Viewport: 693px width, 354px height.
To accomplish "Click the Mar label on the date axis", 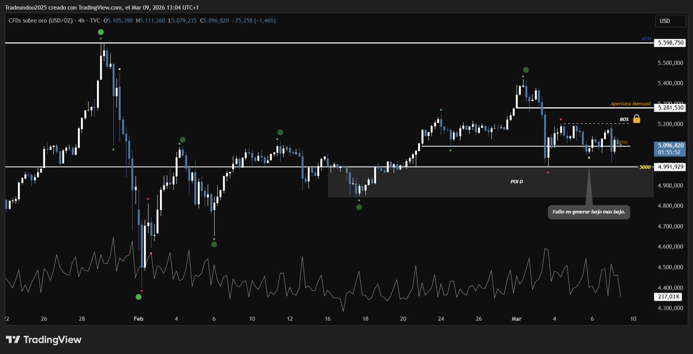I will [516, 319].
